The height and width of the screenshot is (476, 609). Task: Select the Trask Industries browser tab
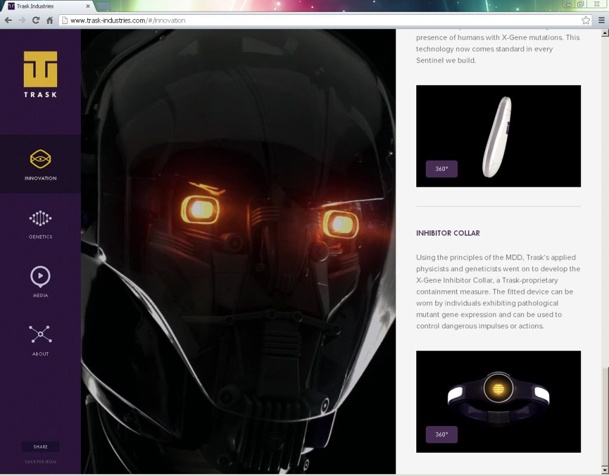[49, 6]
